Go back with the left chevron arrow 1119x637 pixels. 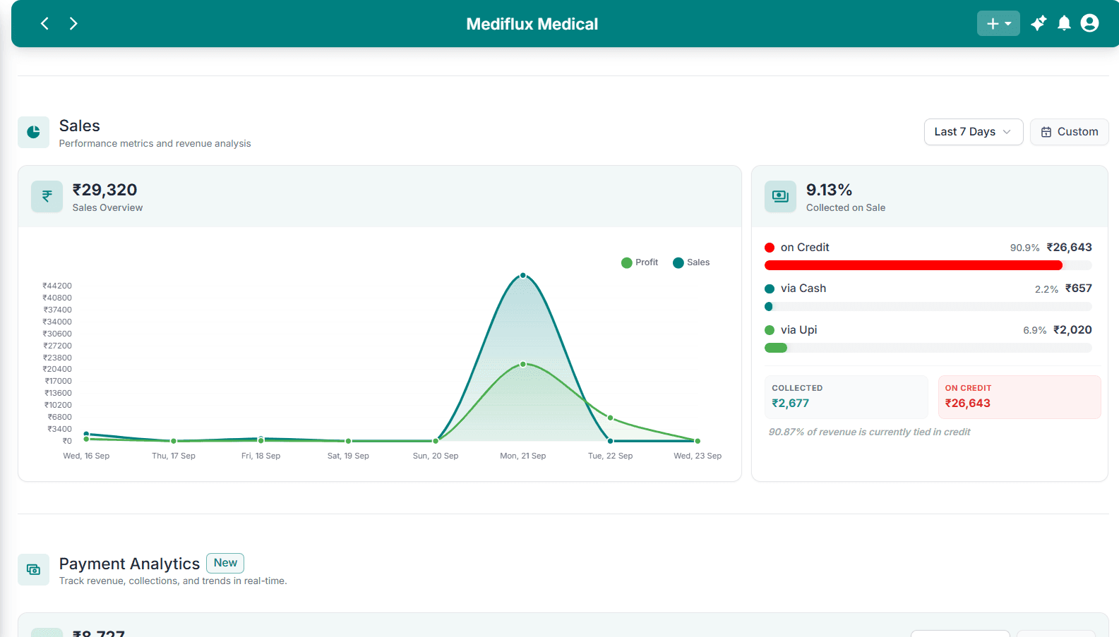[x=44, y=23]
